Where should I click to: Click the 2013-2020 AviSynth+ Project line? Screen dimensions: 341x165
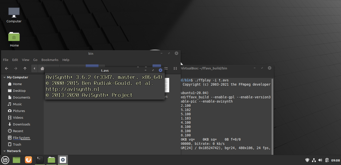89,95
